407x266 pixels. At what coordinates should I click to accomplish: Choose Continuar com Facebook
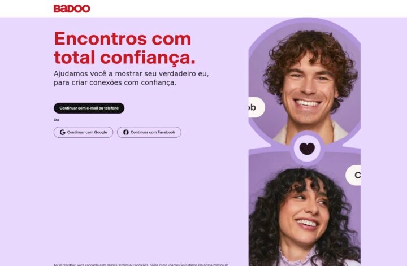149,132
